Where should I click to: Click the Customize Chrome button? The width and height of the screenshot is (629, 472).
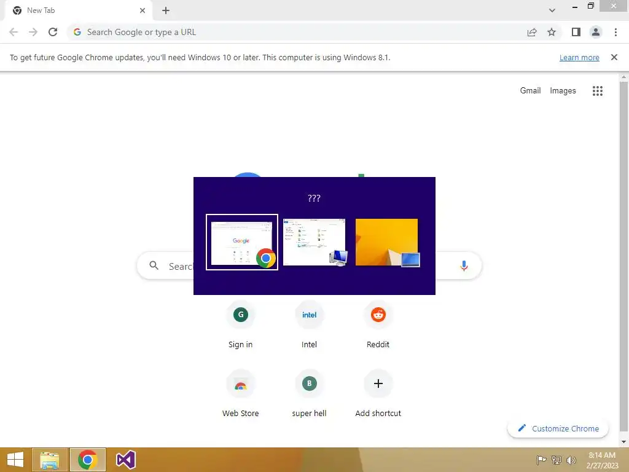(x=558, y=428)
